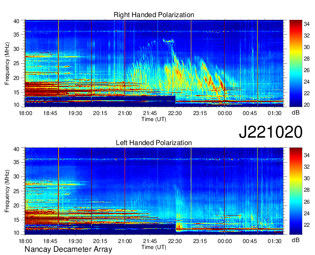Click the Left Handed Polarization plot title
Viewport: 315px width, 255px height.
tap(154, 143)
